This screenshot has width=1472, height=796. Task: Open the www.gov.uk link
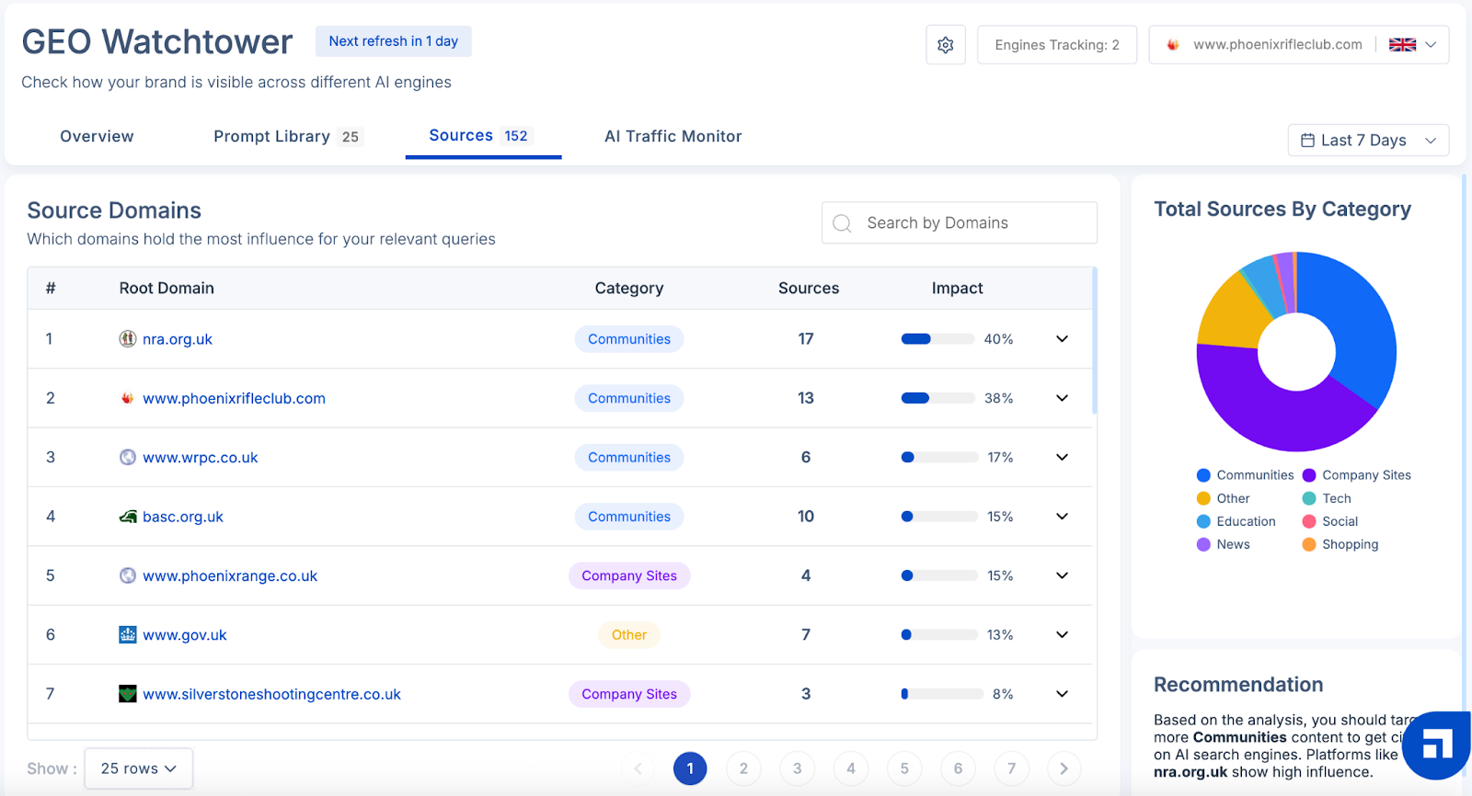coord(184,634)
